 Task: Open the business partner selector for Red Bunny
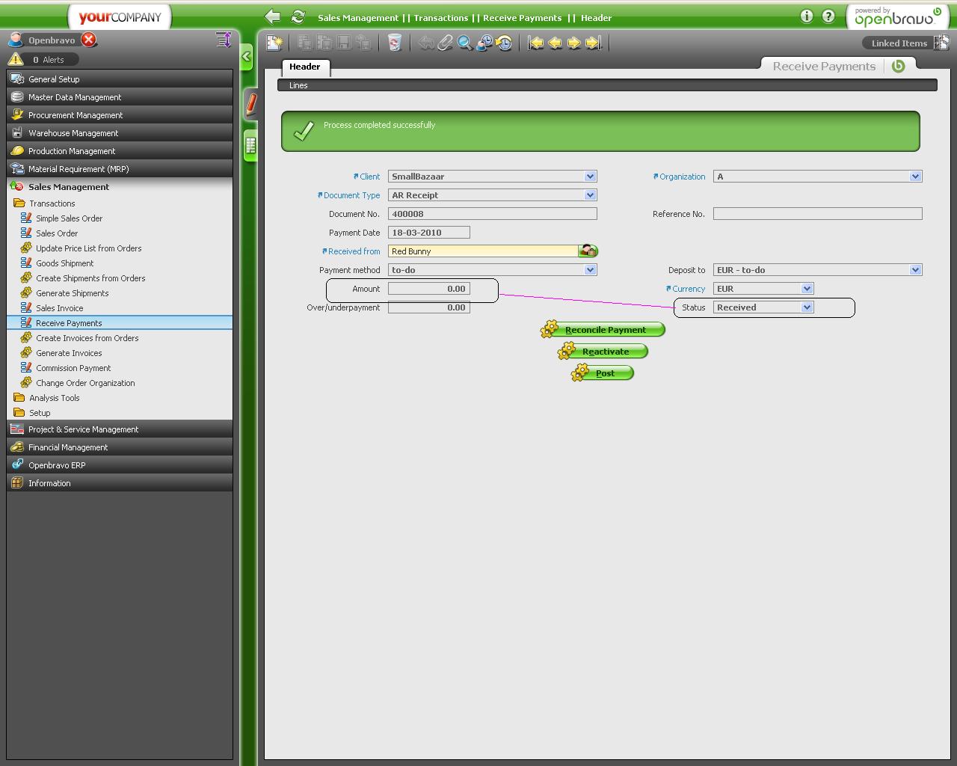point(588,251)
